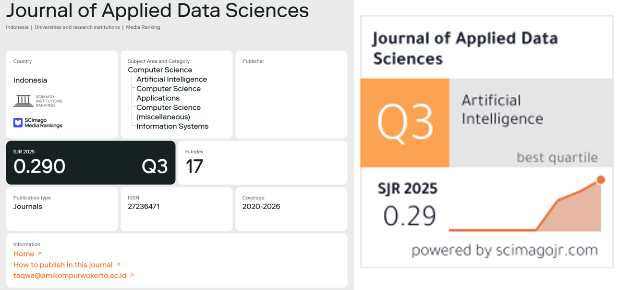This screenshot has width=619, height=290.
Task: Click powered by scimagojr.com widget text
Action: (505, 250)
